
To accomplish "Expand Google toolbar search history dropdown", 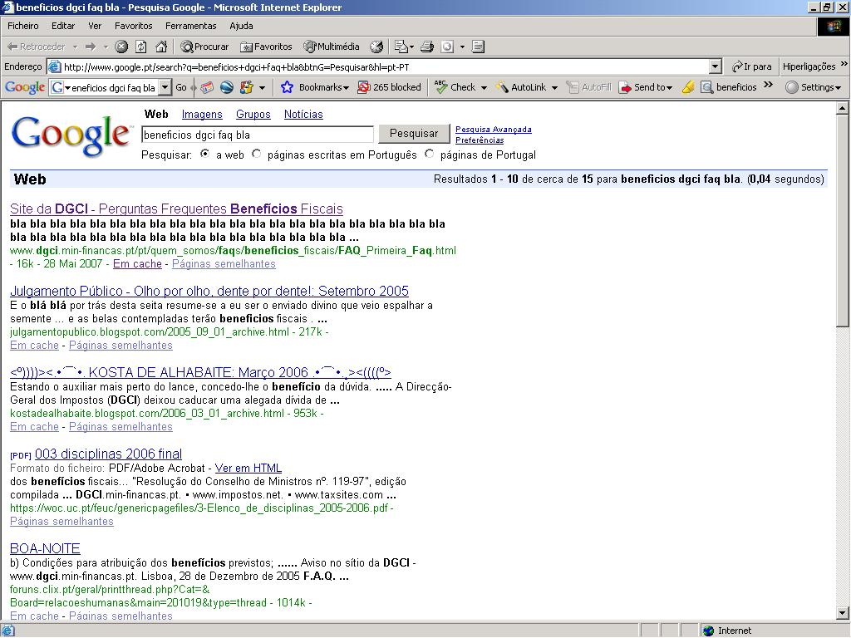I will point(165,87).
